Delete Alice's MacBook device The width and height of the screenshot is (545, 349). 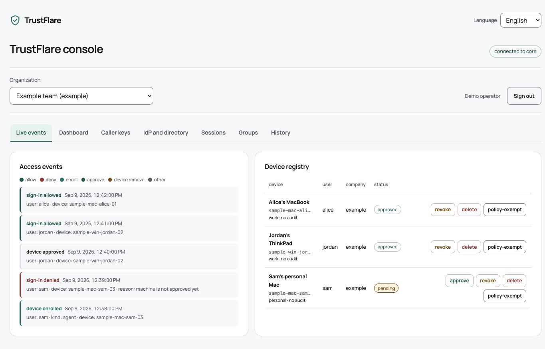coord(469,210)
